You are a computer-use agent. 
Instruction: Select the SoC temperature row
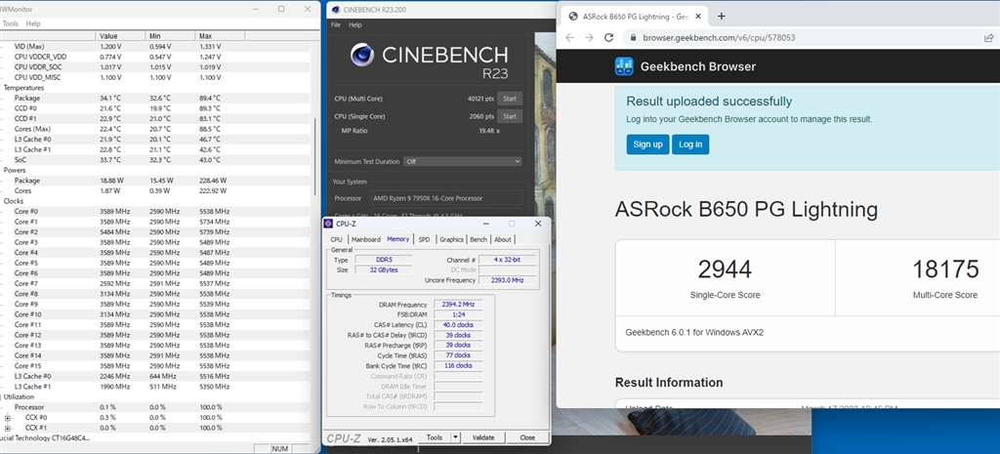click(x=155, y=160)
